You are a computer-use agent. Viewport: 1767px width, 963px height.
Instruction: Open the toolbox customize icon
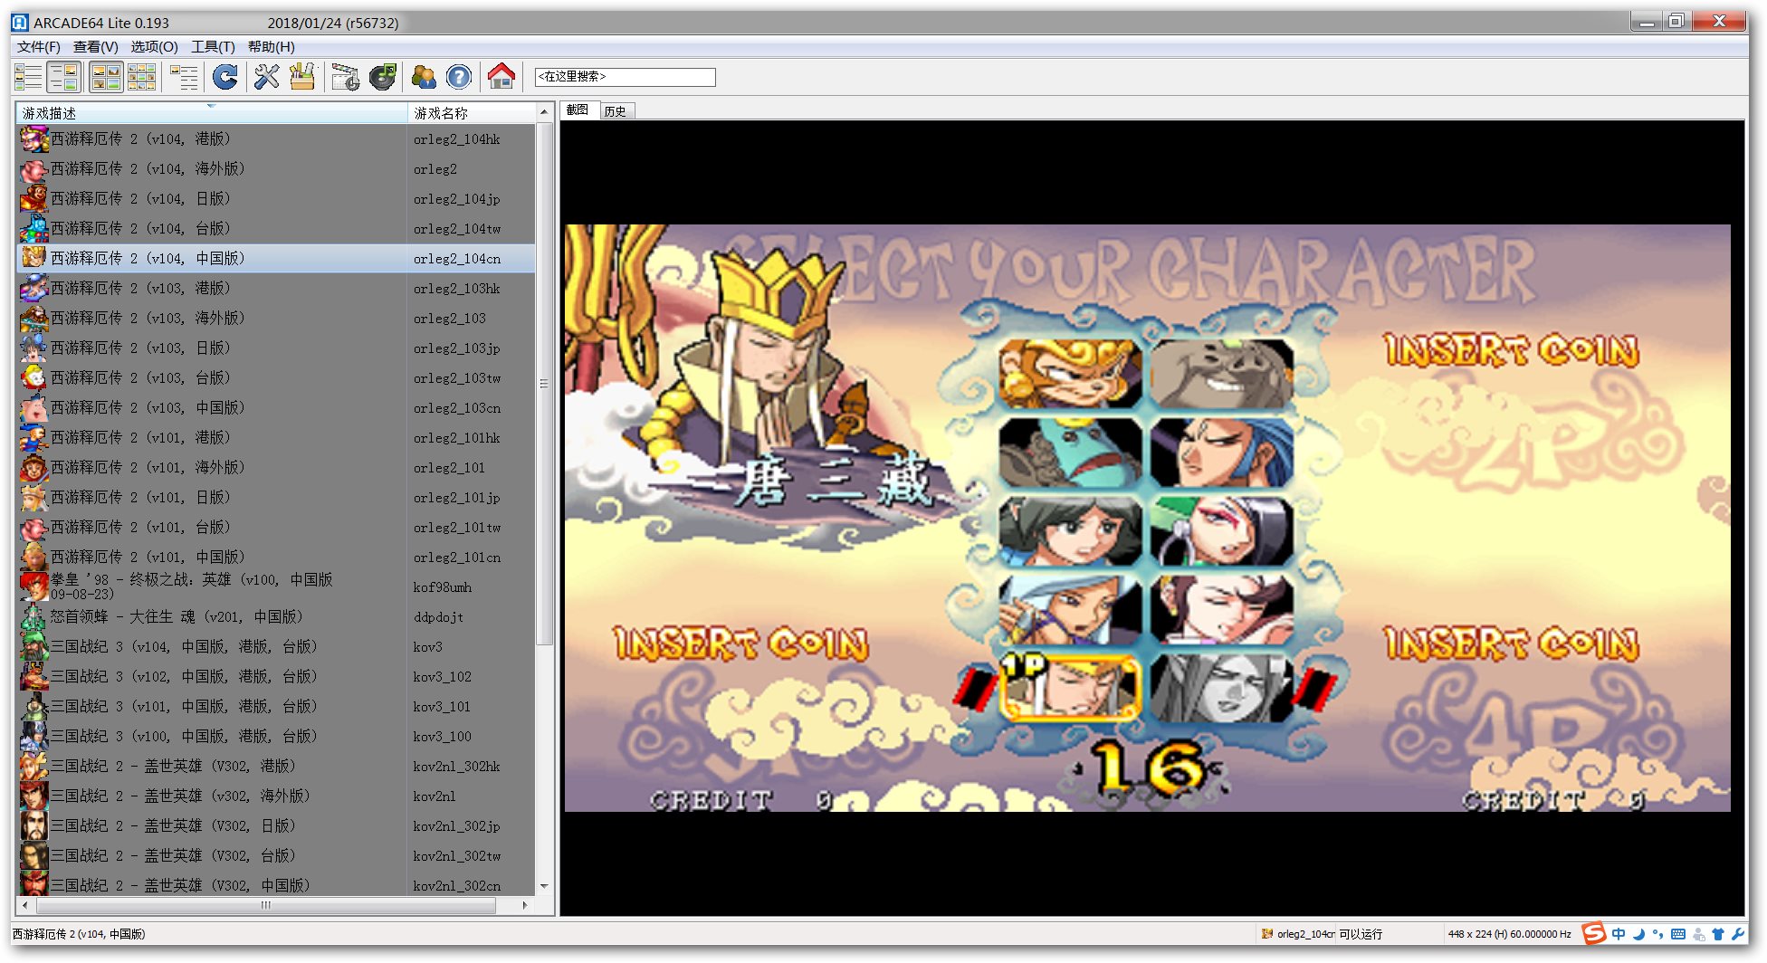click(302, 78)
